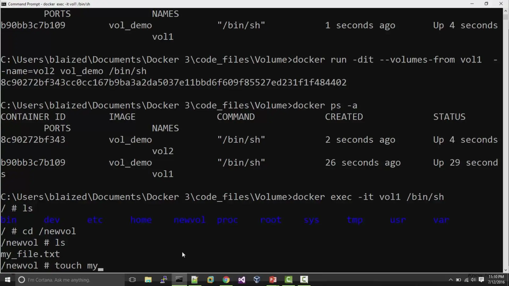Click the tmp directory in ls output
509x286 pixels.
pos(355,220)
